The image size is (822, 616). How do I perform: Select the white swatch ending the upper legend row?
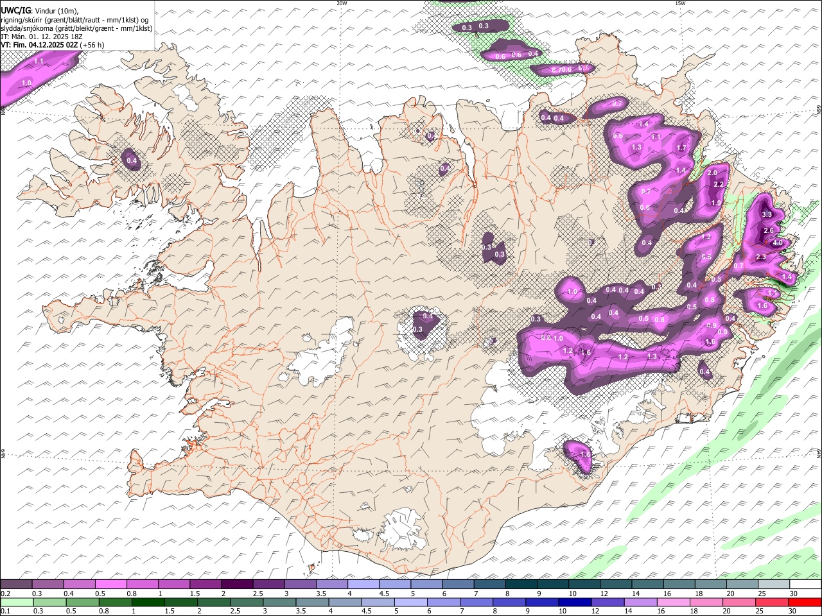coord(805,585)
